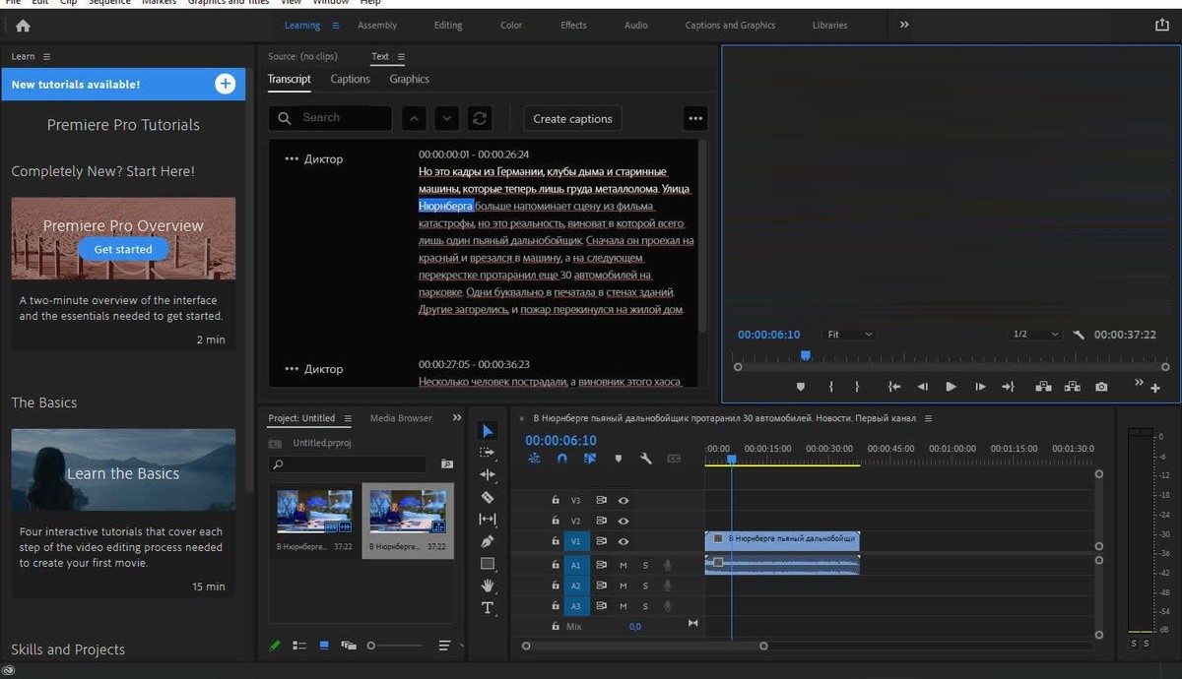
Task: Click the Export Frame camera icon
Action: point(1101,387)
